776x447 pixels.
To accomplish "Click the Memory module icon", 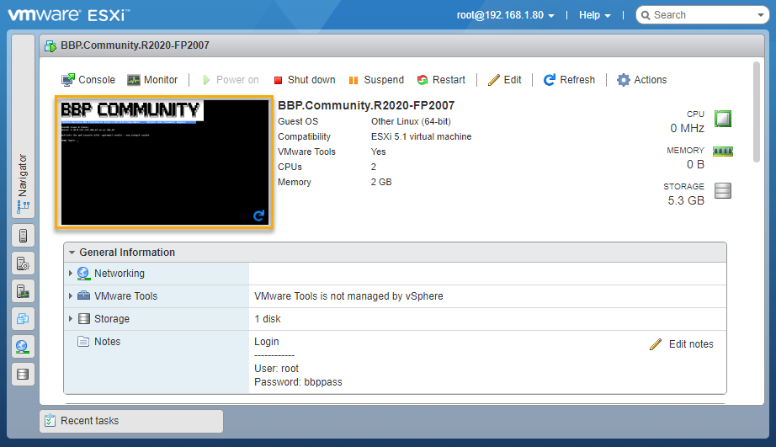I will (x=722, y=152).
